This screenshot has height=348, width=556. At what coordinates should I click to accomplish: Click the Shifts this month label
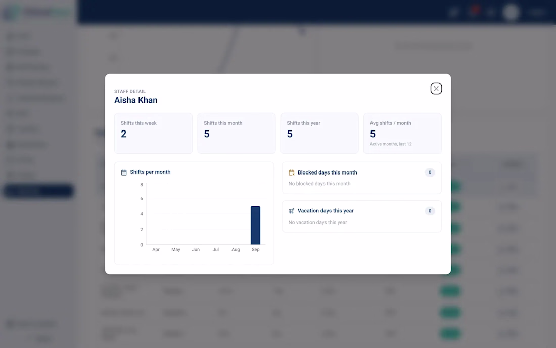223,123
